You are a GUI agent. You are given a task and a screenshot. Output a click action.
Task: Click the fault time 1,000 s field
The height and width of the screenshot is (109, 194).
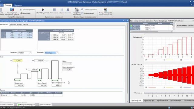pyautogui.click(x=56, y=85)
